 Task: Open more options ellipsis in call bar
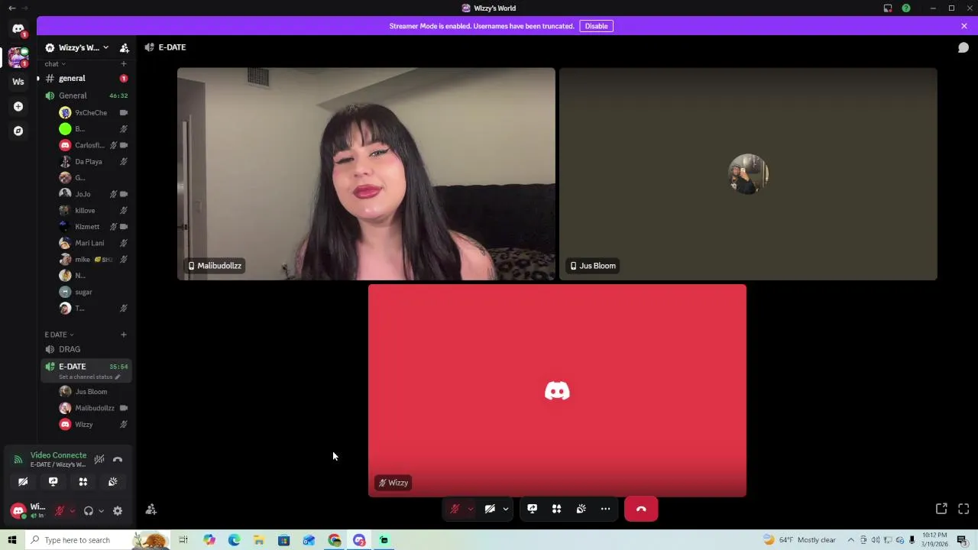tap(605, 509)
